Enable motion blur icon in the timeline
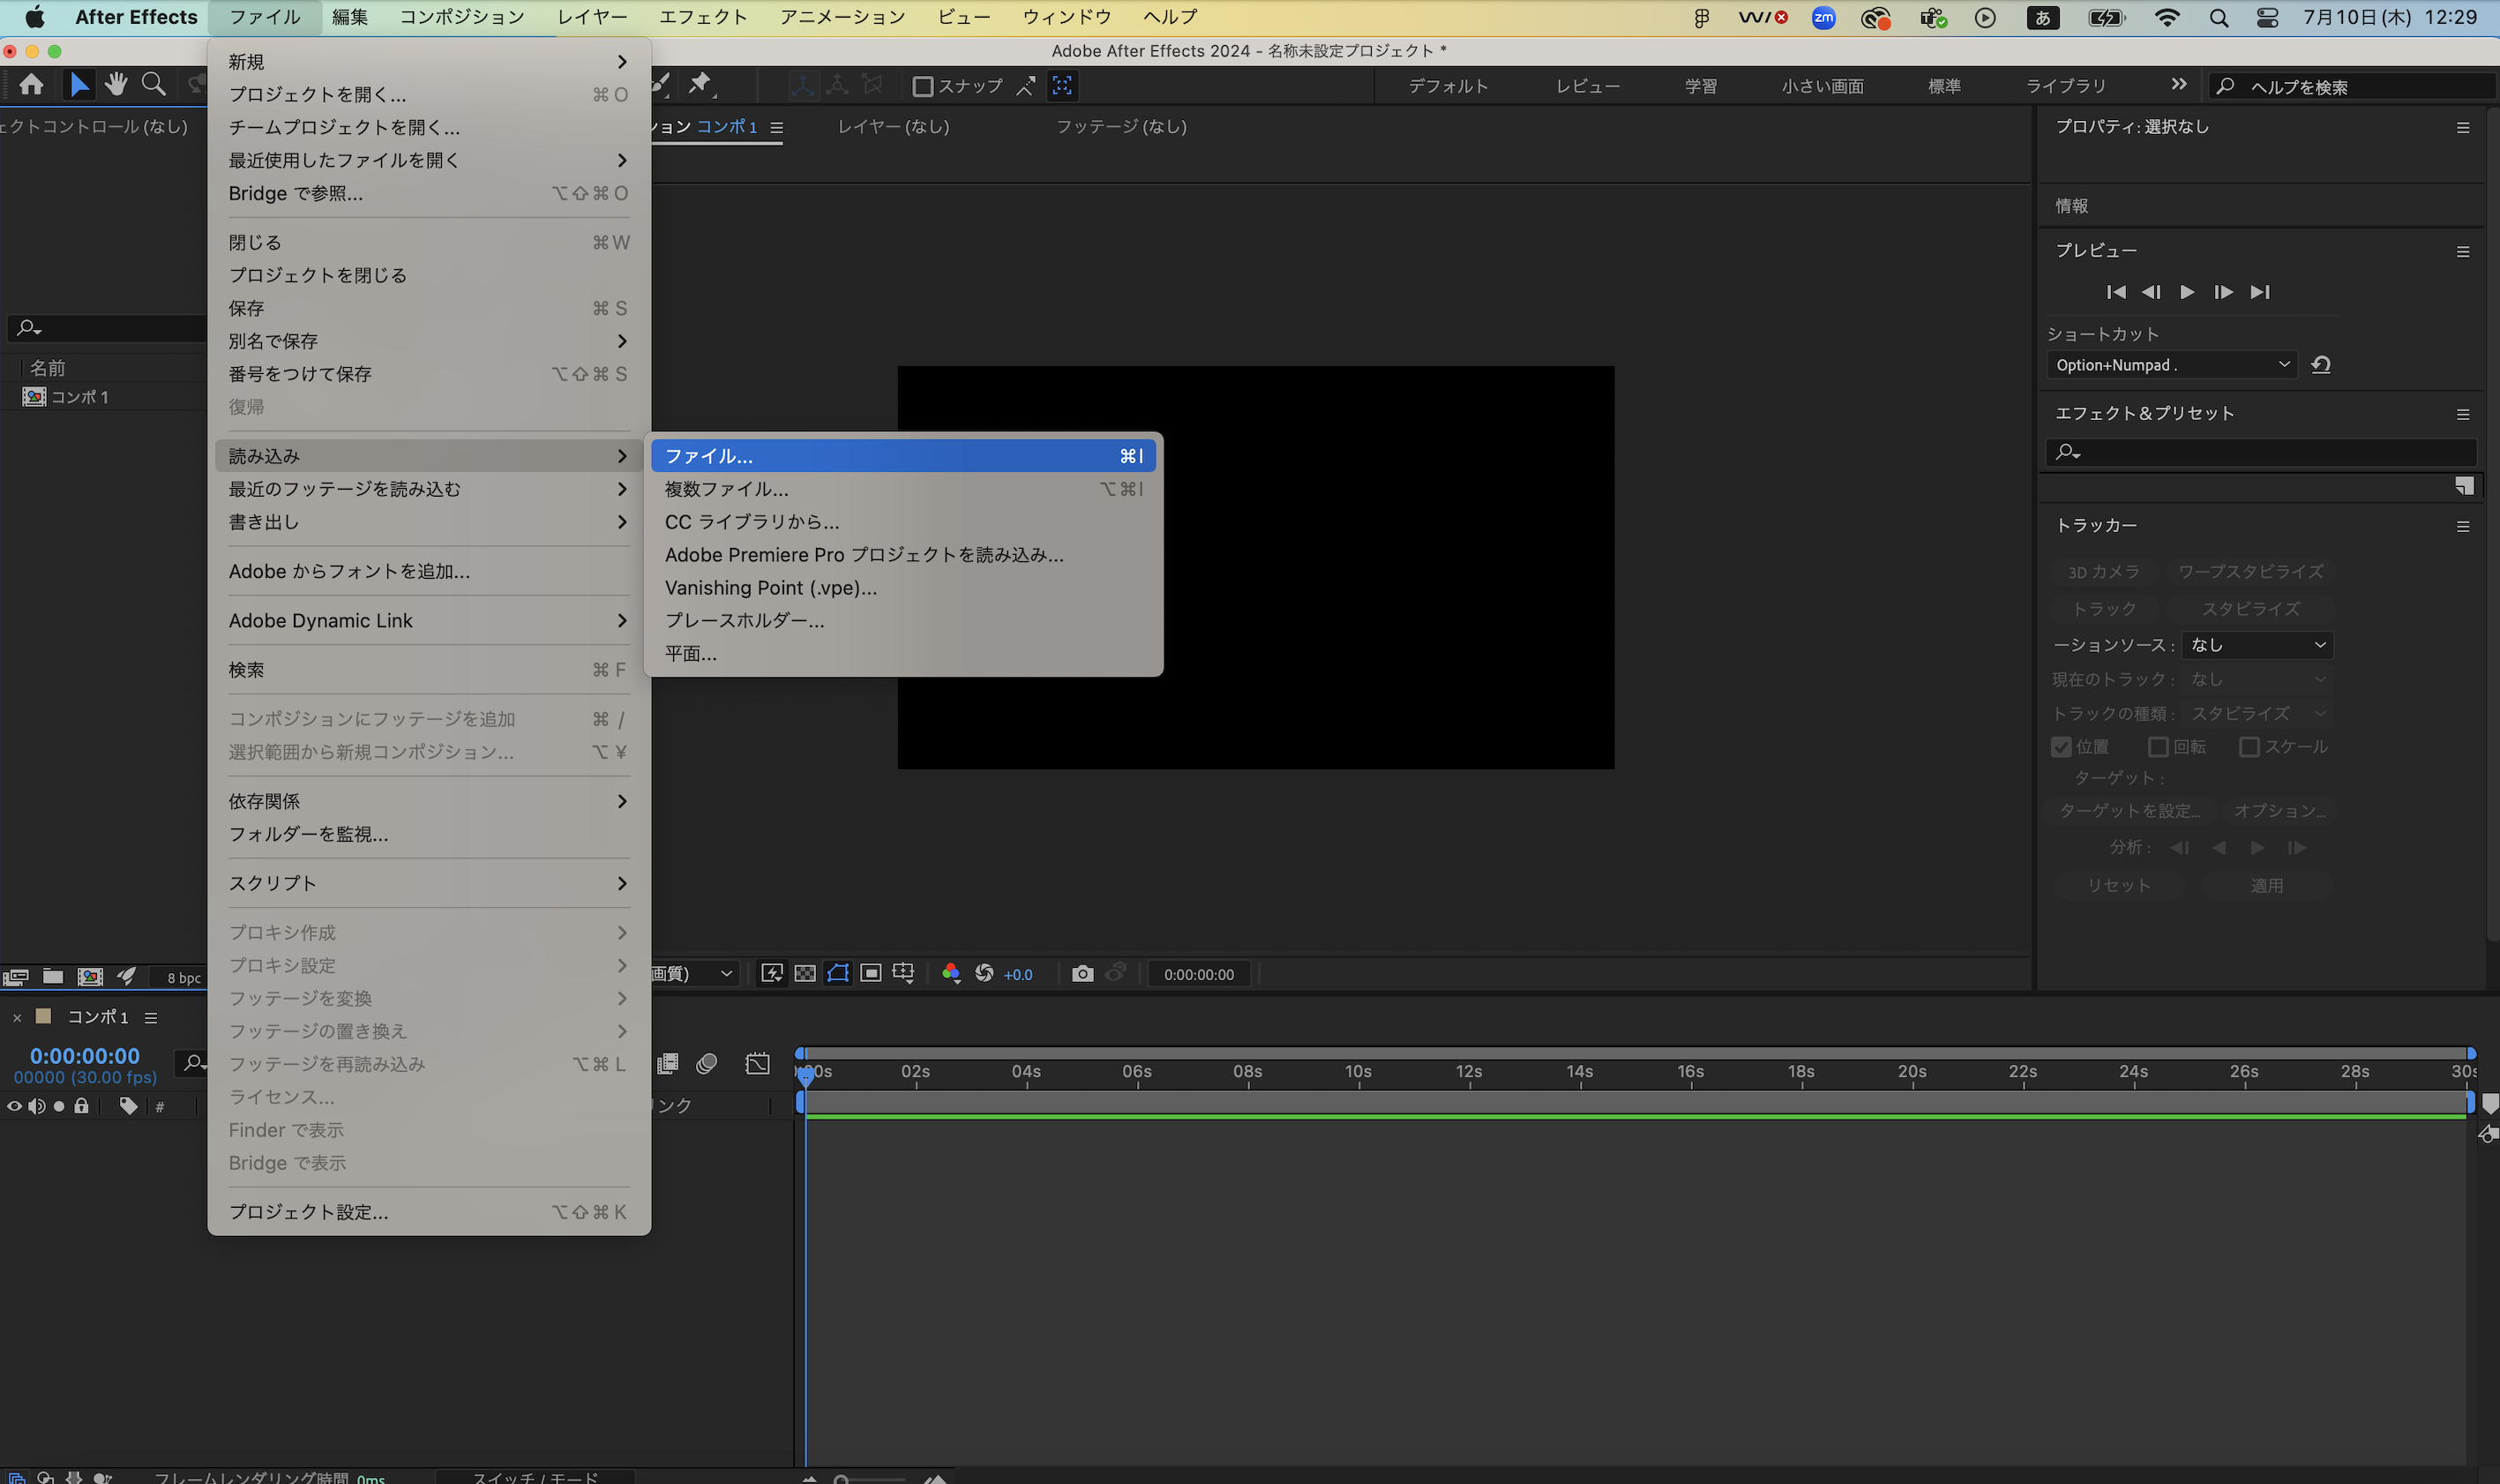2500x1484 pixels. (707, 1063)
